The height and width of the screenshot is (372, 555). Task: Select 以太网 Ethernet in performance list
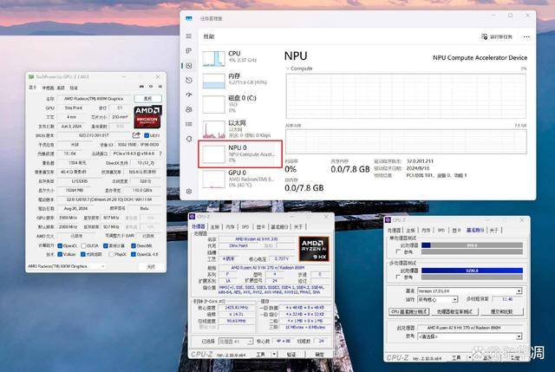[x=241, y=129]
